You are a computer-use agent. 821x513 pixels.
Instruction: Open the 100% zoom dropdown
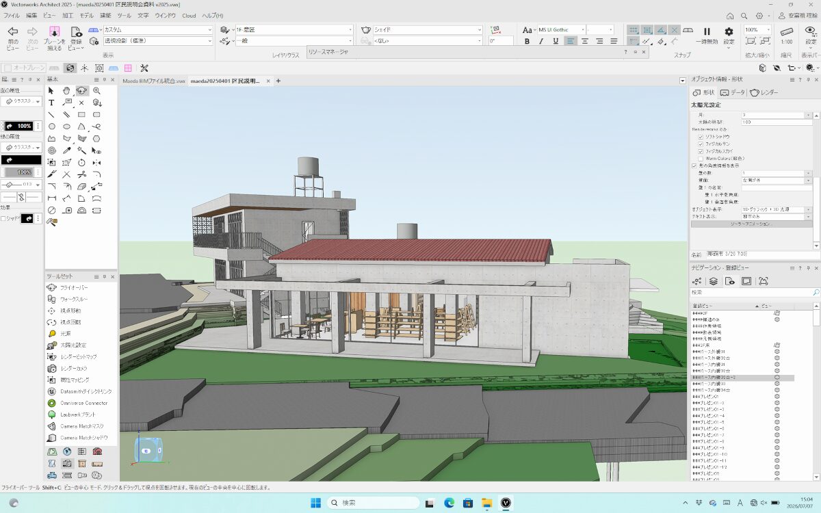(x=756, y=30)
